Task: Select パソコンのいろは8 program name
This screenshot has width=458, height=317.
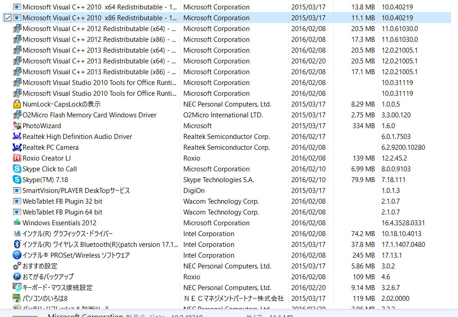Action: tap(45, 298)
